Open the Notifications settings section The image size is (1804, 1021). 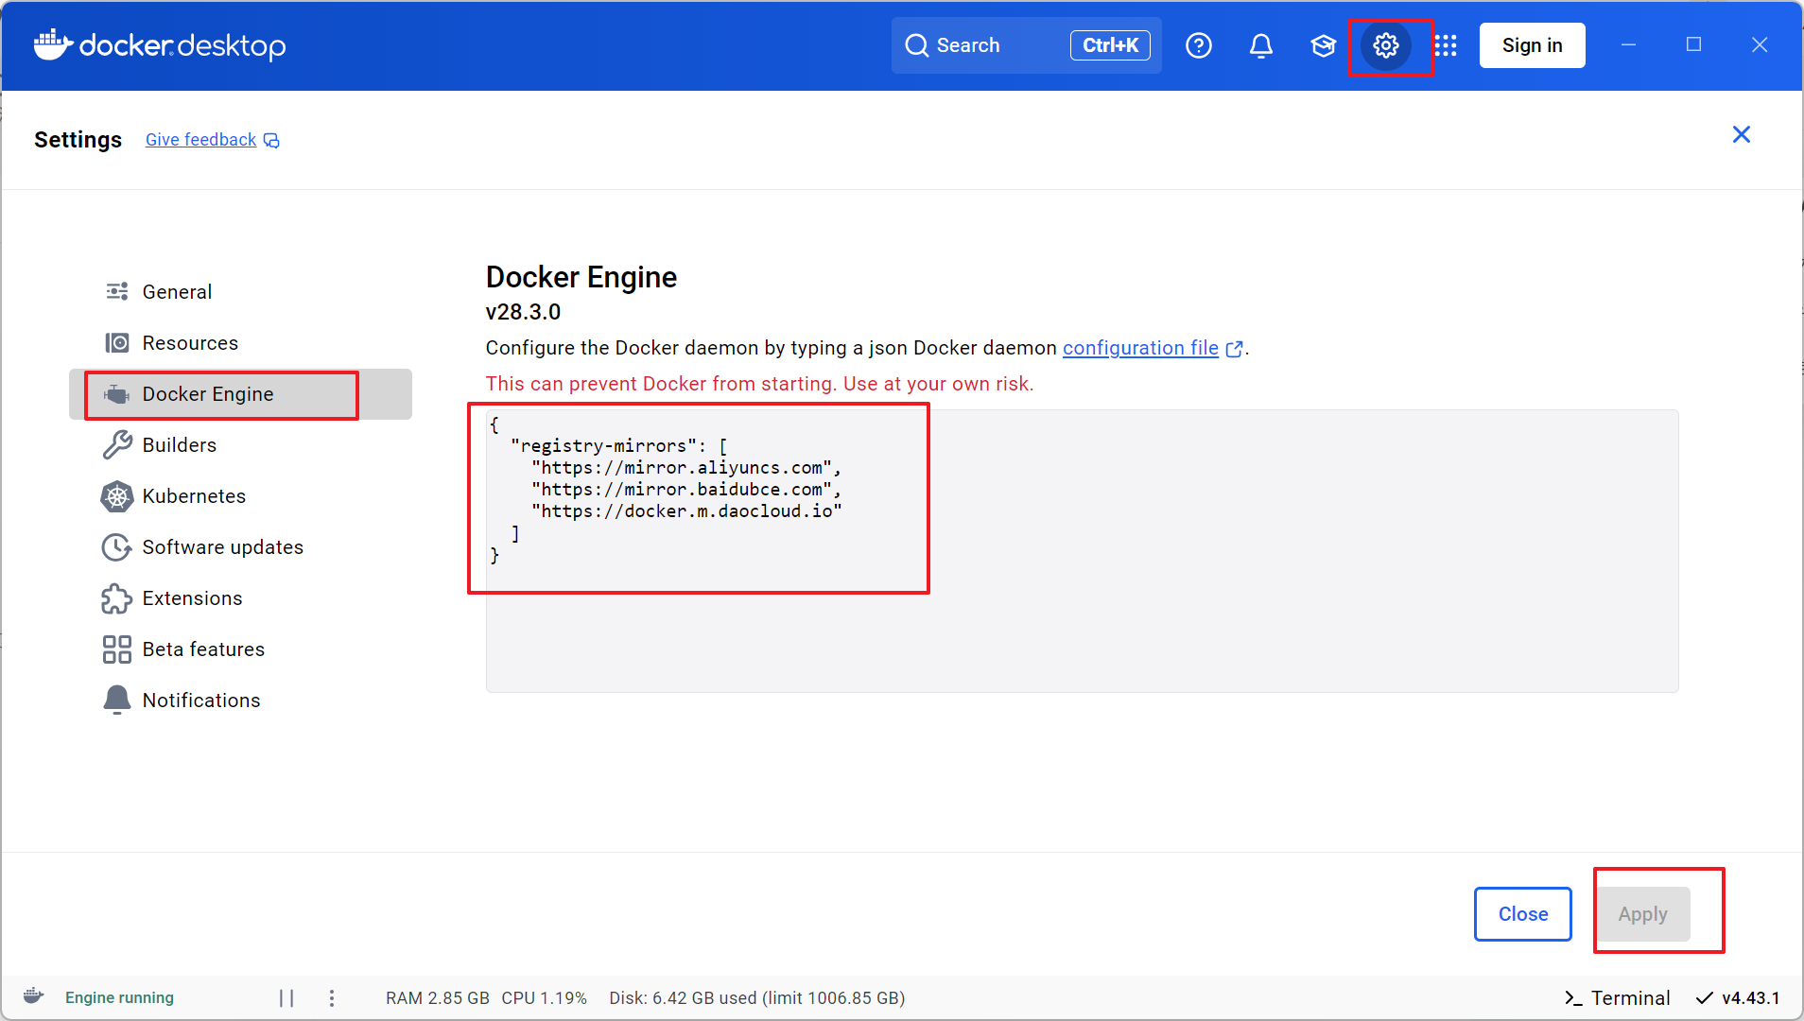tap(240, 700)
